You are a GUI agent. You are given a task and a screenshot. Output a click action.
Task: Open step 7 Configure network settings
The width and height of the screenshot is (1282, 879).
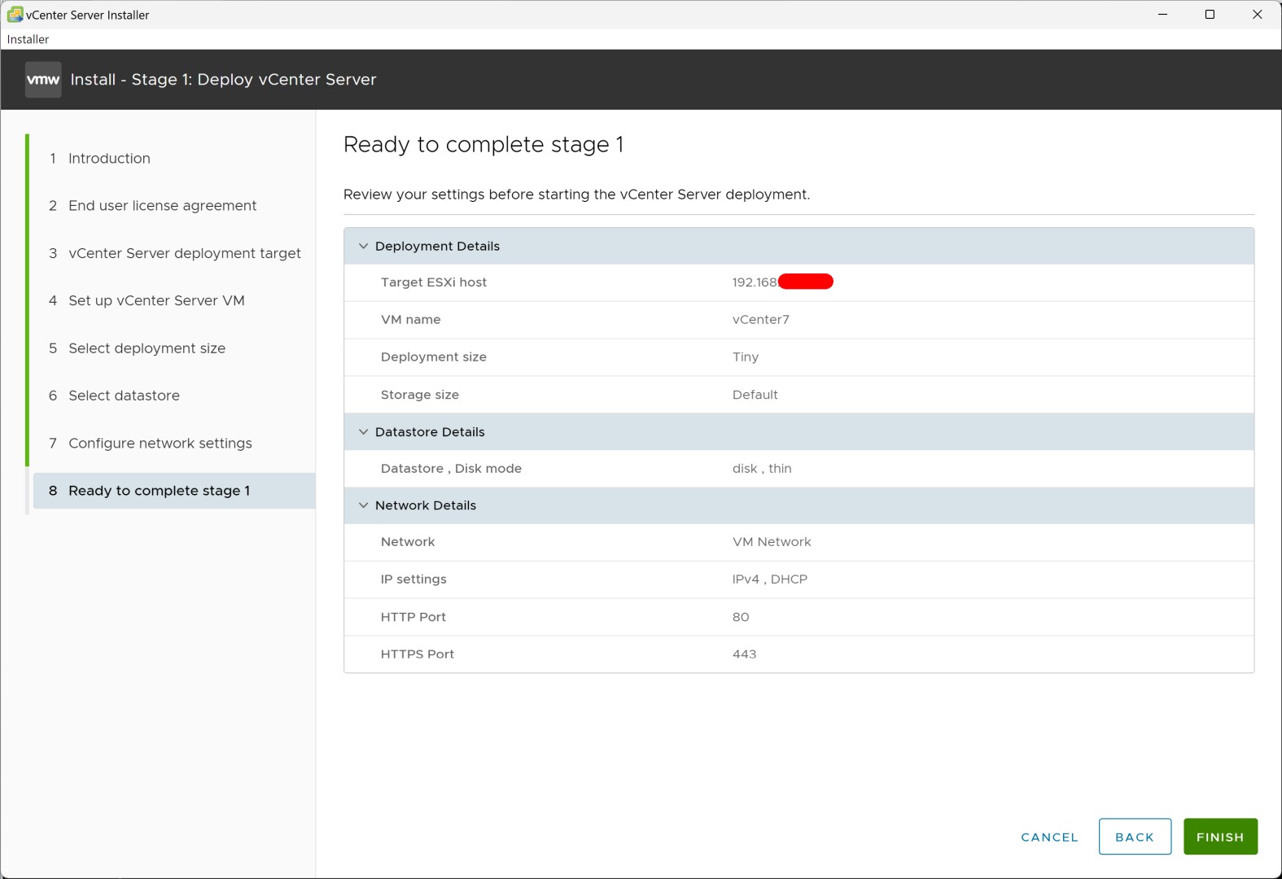pyautogui.click(x=150, y=444)
